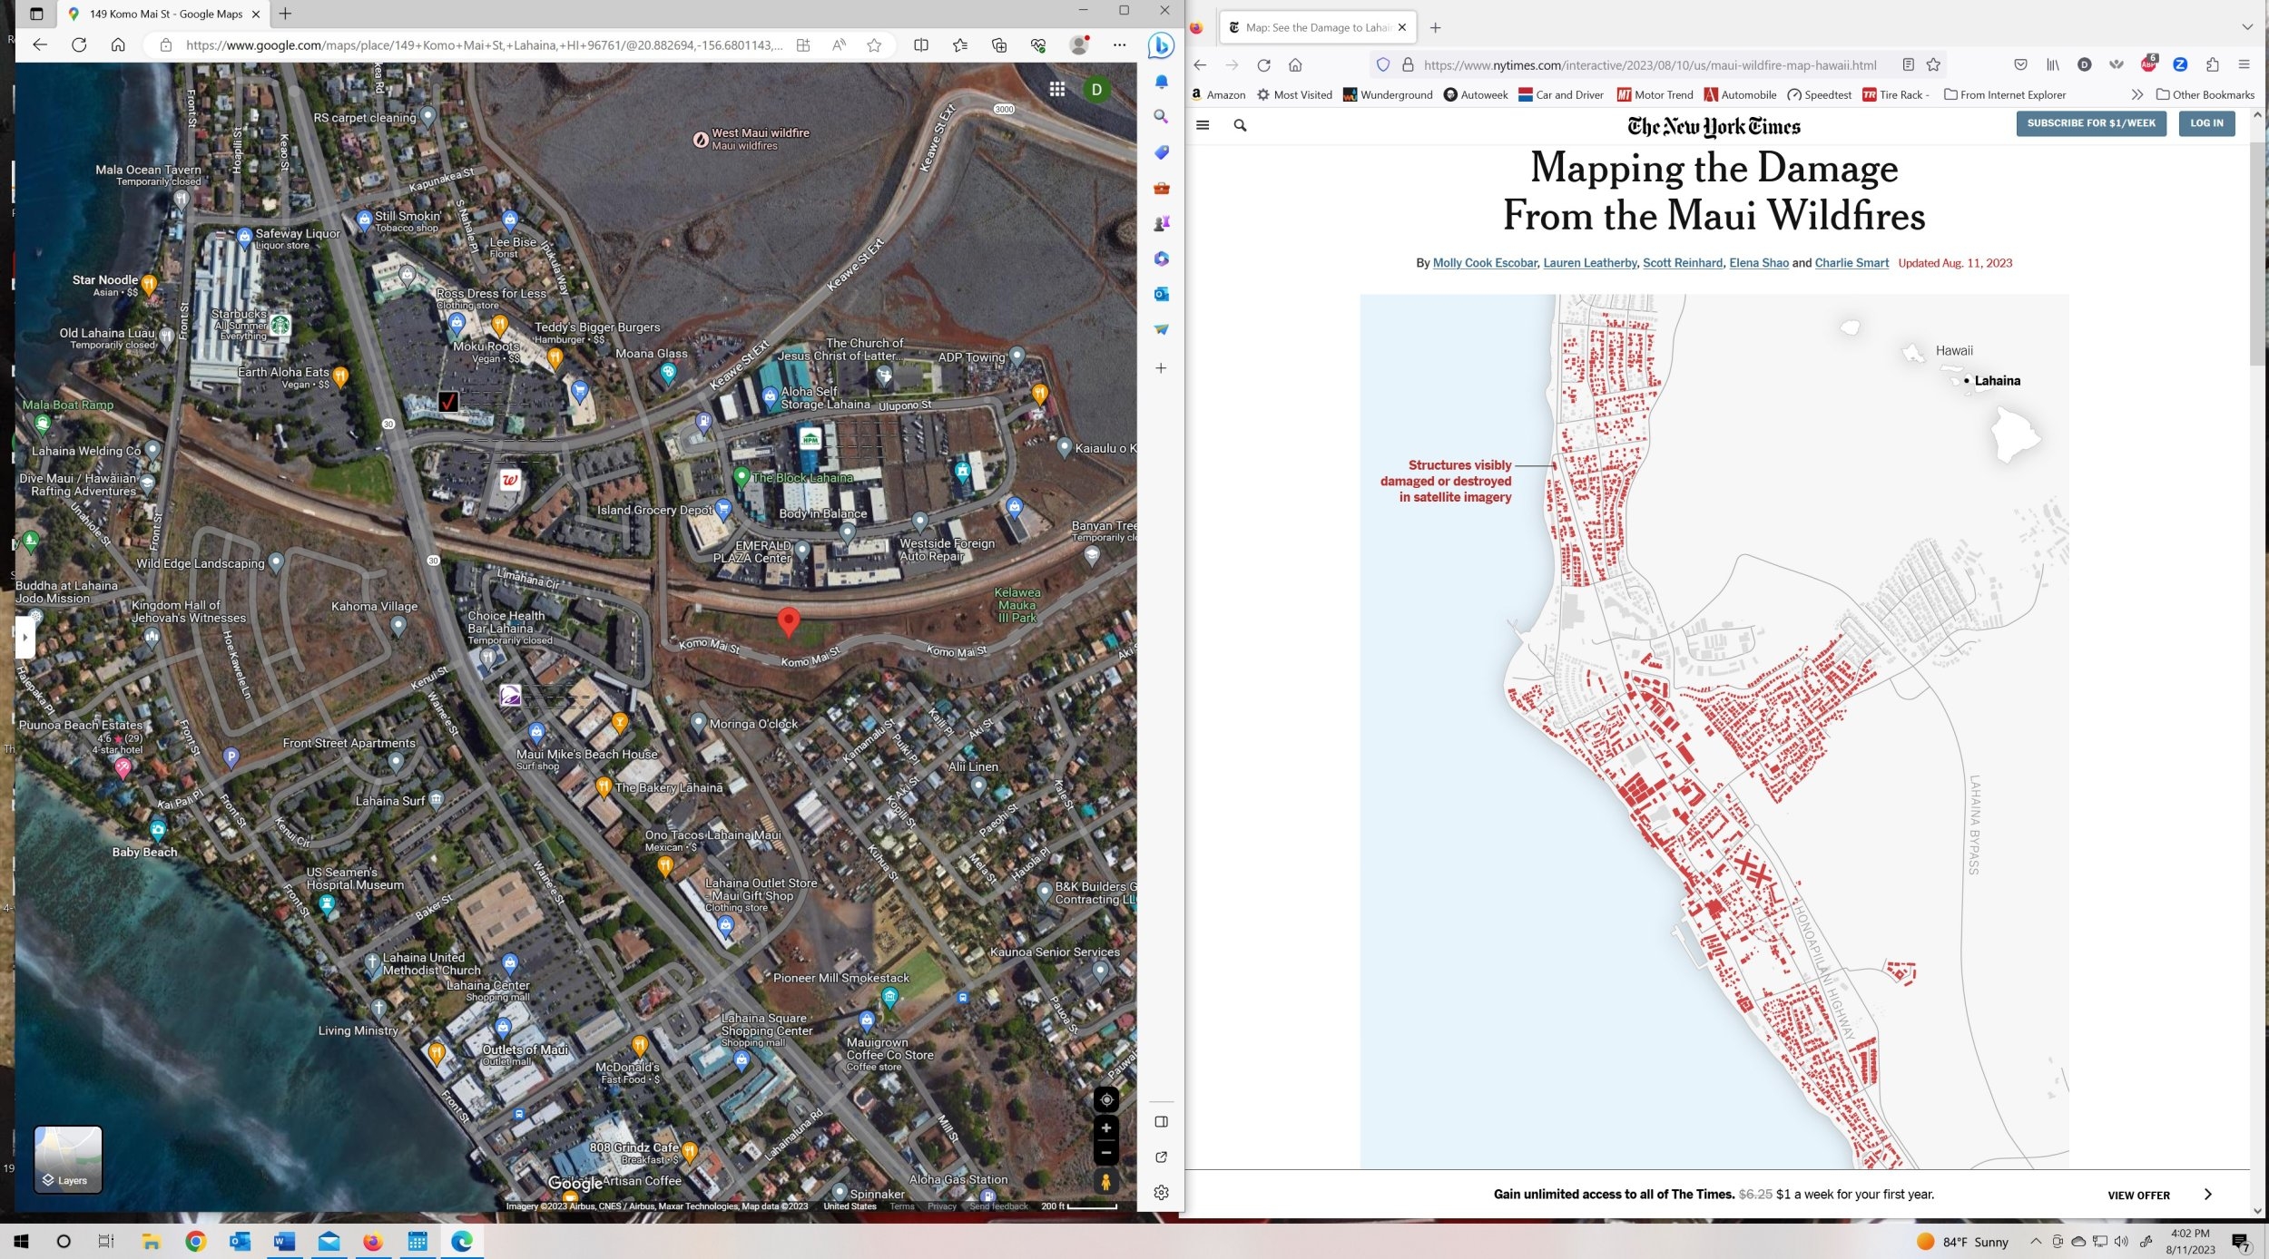Open the Other Bookmarks folder
The height and width of the screenshot is (1259, 2269).
pos(2205,94)
